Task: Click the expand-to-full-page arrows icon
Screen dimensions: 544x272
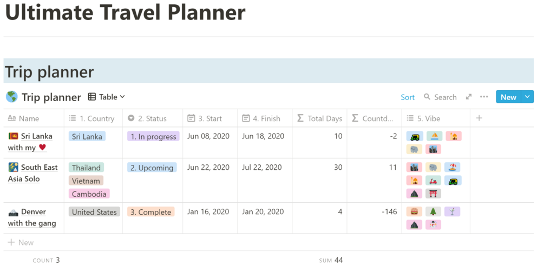Action: point(469,97)
